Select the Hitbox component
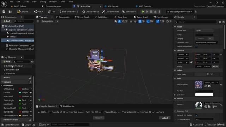This screenshot has height=127, width=226. pyautogui.click(x=13, y=37)
